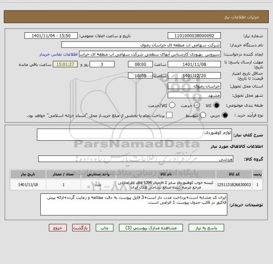Click the response deadline date 1401/11/08 field

(x=194, y=64)
